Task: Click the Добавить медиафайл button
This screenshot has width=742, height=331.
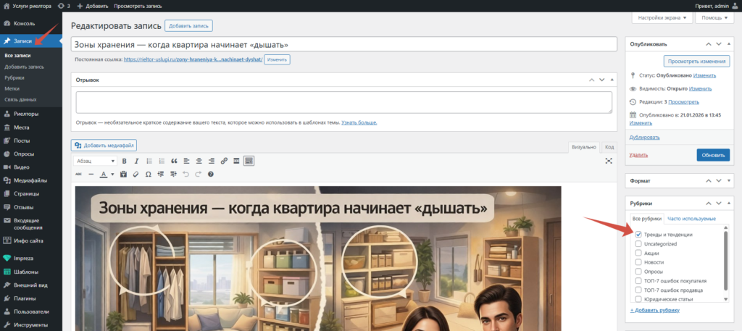Action: 104,145
